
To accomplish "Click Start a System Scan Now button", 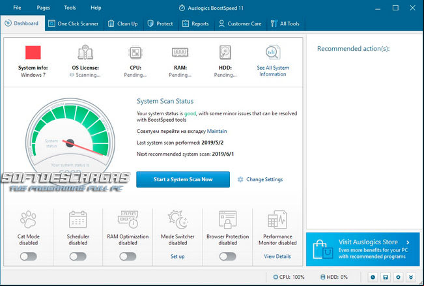I will [x=183, y=179].
